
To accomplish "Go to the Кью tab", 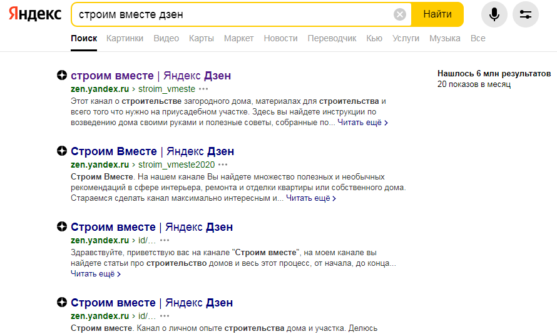I will click(x=374, y=38).
